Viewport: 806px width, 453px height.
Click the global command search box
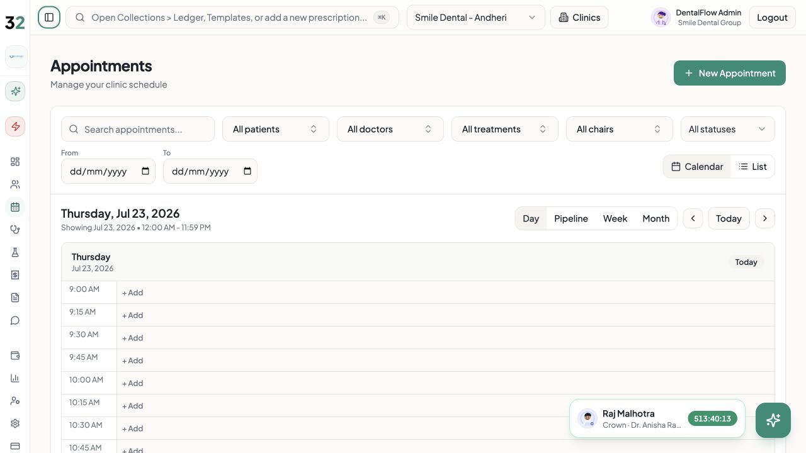(232, 18)
